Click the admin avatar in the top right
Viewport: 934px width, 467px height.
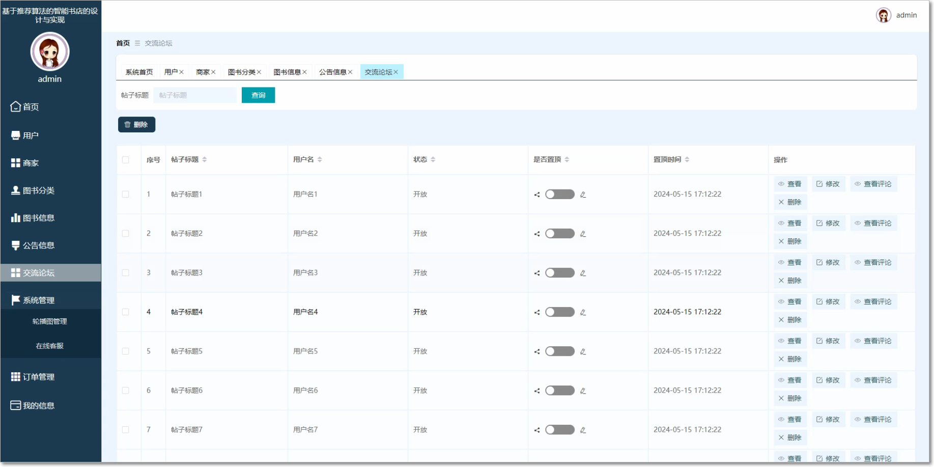pos(884,15)
